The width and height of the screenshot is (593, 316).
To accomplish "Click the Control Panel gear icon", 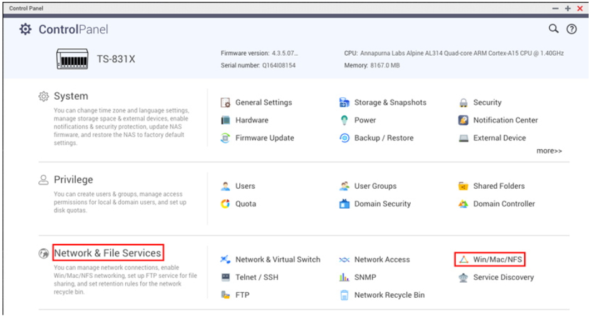I will 25,29.
